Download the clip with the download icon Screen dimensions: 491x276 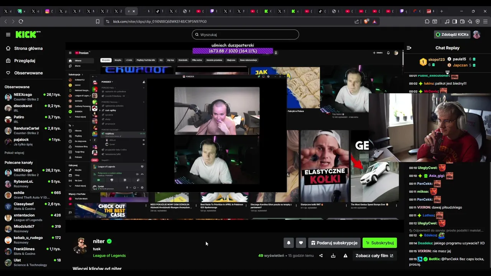[x=333, y=256]
